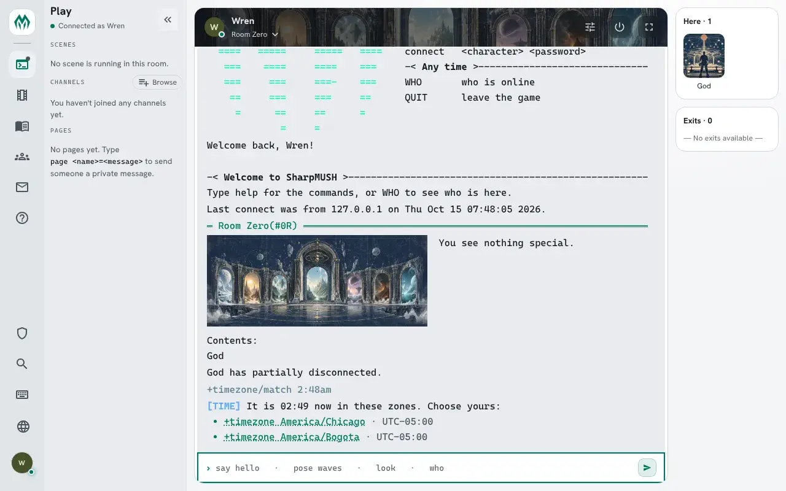Click the "Welcome back, Wren!" line
786x491 pixels.
(260, 145)
